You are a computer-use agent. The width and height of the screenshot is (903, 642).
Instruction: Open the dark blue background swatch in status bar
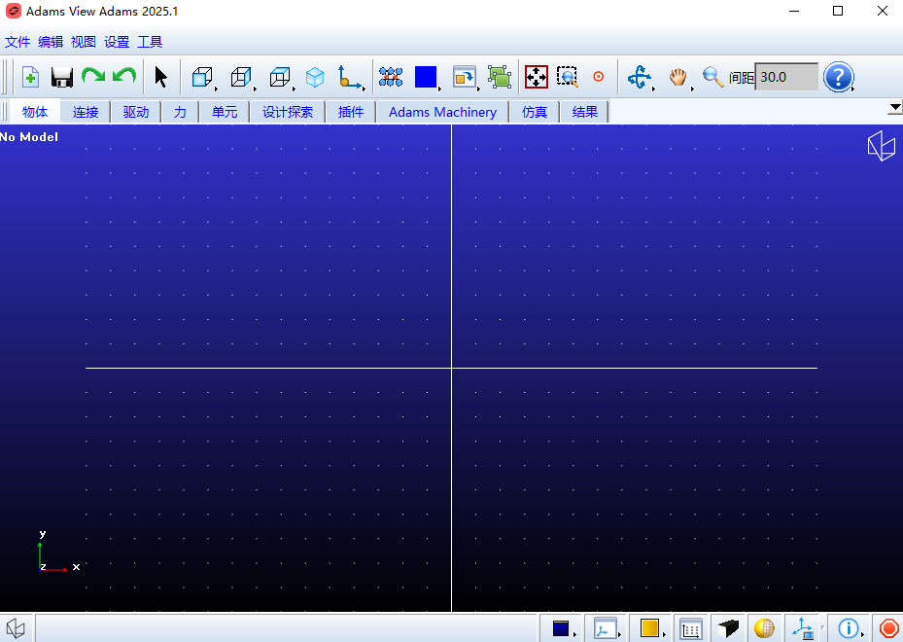tap(561, 628)
